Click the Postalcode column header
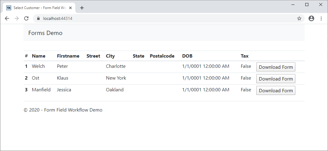This screenshot has height=151, width=328. [x=162, y=56]
